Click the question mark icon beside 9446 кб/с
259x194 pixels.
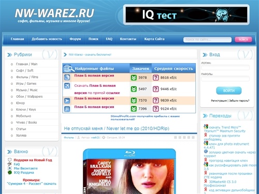click(x=155, y=89)
